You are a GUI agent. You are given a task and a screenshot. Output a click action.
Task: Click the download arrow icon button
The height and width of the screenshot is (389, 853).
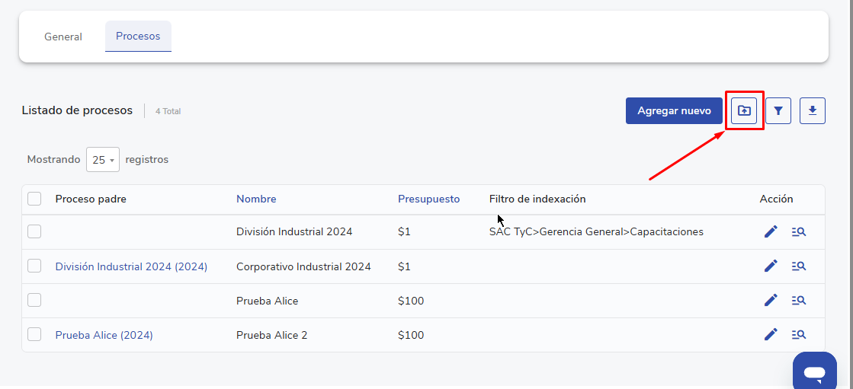pos(813,110)
